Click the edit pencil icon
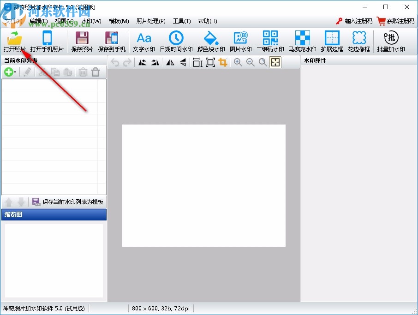418x315 pixels. [27, 72]
